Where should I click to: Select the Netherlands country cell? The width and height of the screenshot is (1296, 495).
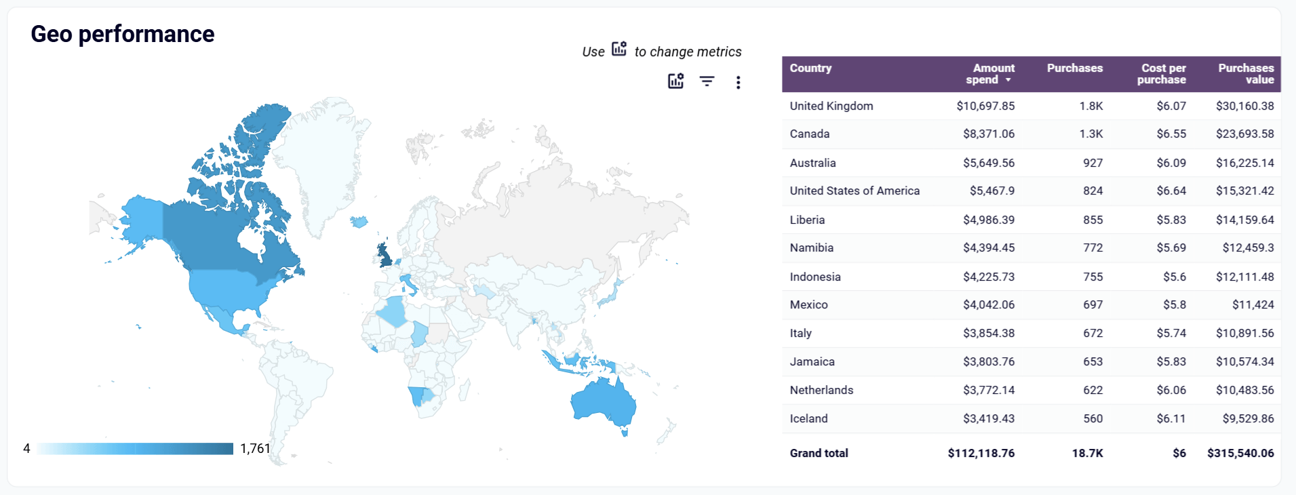click(821, 390)
